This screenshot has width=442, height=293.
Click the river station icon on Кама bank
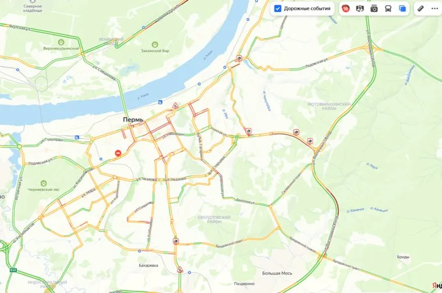pos(160,102)
